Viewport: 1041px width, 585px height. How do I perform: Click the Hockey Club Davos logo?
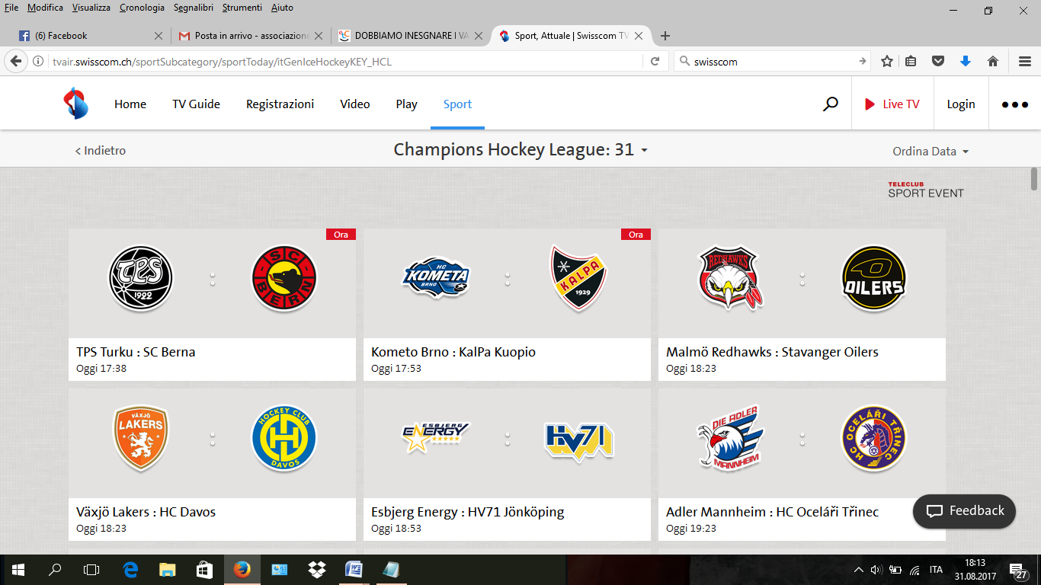[x=284, y=439]
